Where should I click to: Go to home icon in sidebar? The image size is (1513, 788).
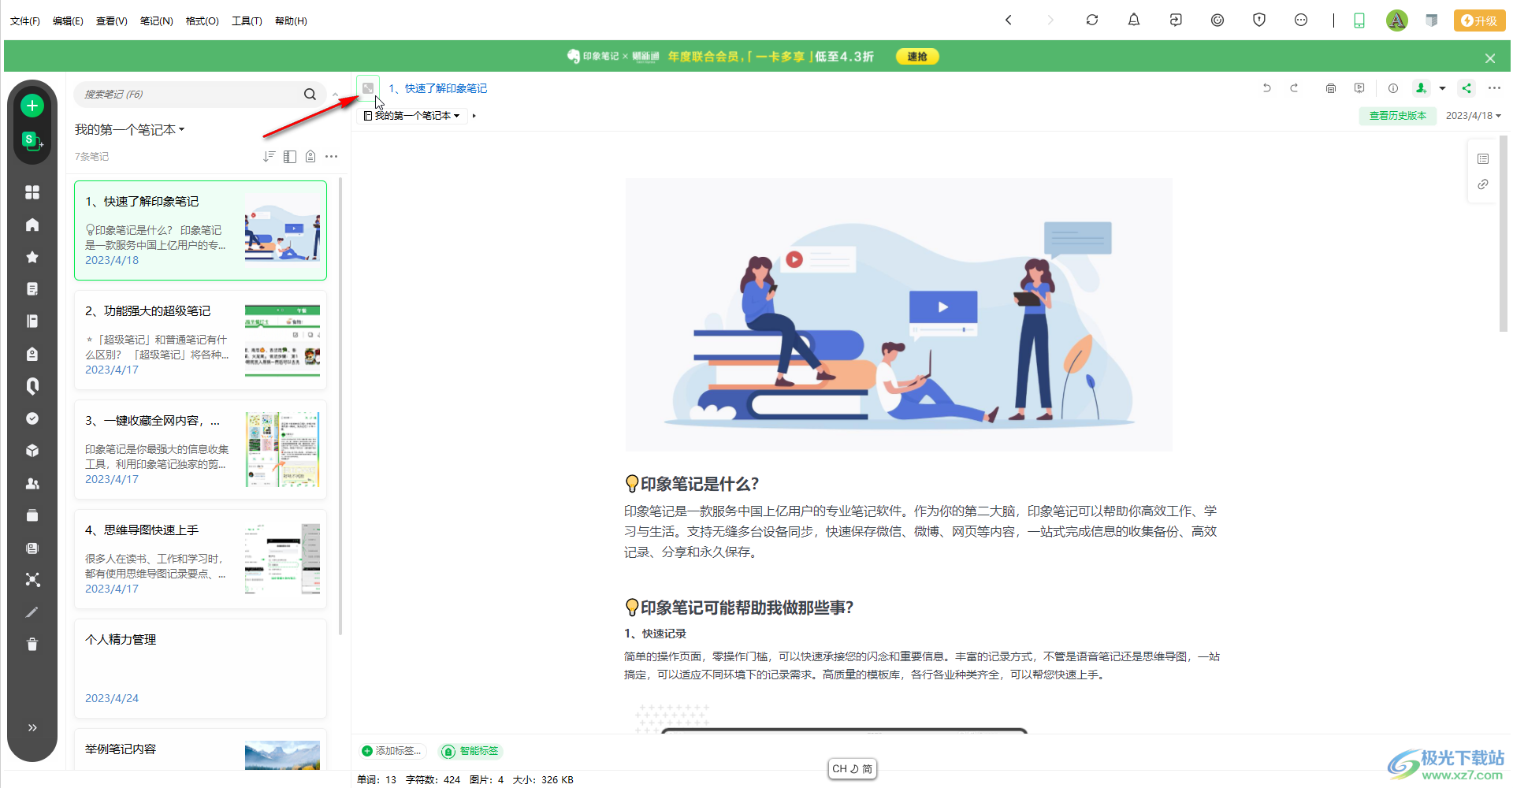(x=32, y=225)
